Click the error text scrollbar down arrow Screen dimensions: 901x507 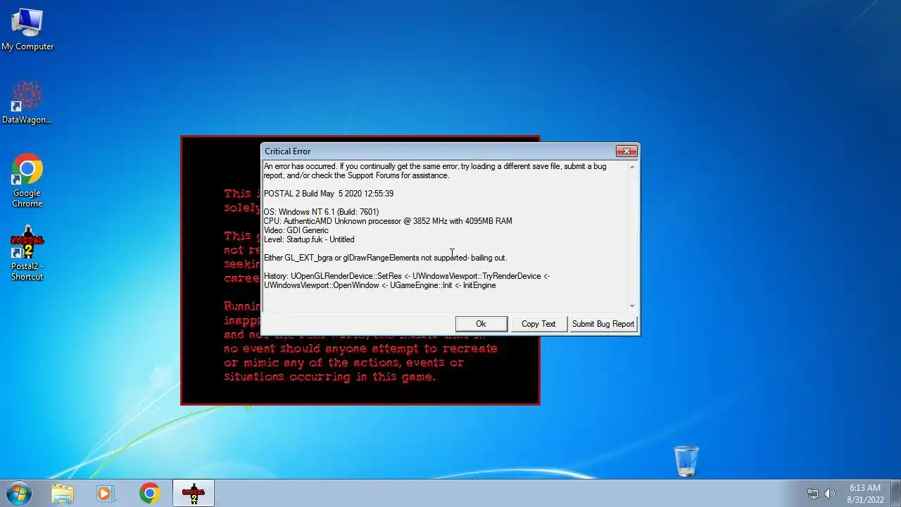[x=631, y=306]
